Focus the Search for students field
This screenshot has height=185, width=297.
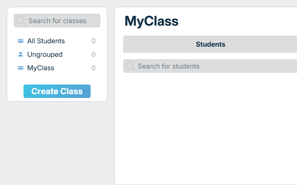tap(214, 66)
